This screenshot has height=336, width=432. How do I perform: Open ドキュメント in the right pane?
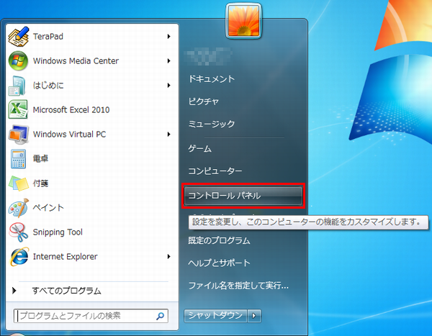tap(212, 79)
